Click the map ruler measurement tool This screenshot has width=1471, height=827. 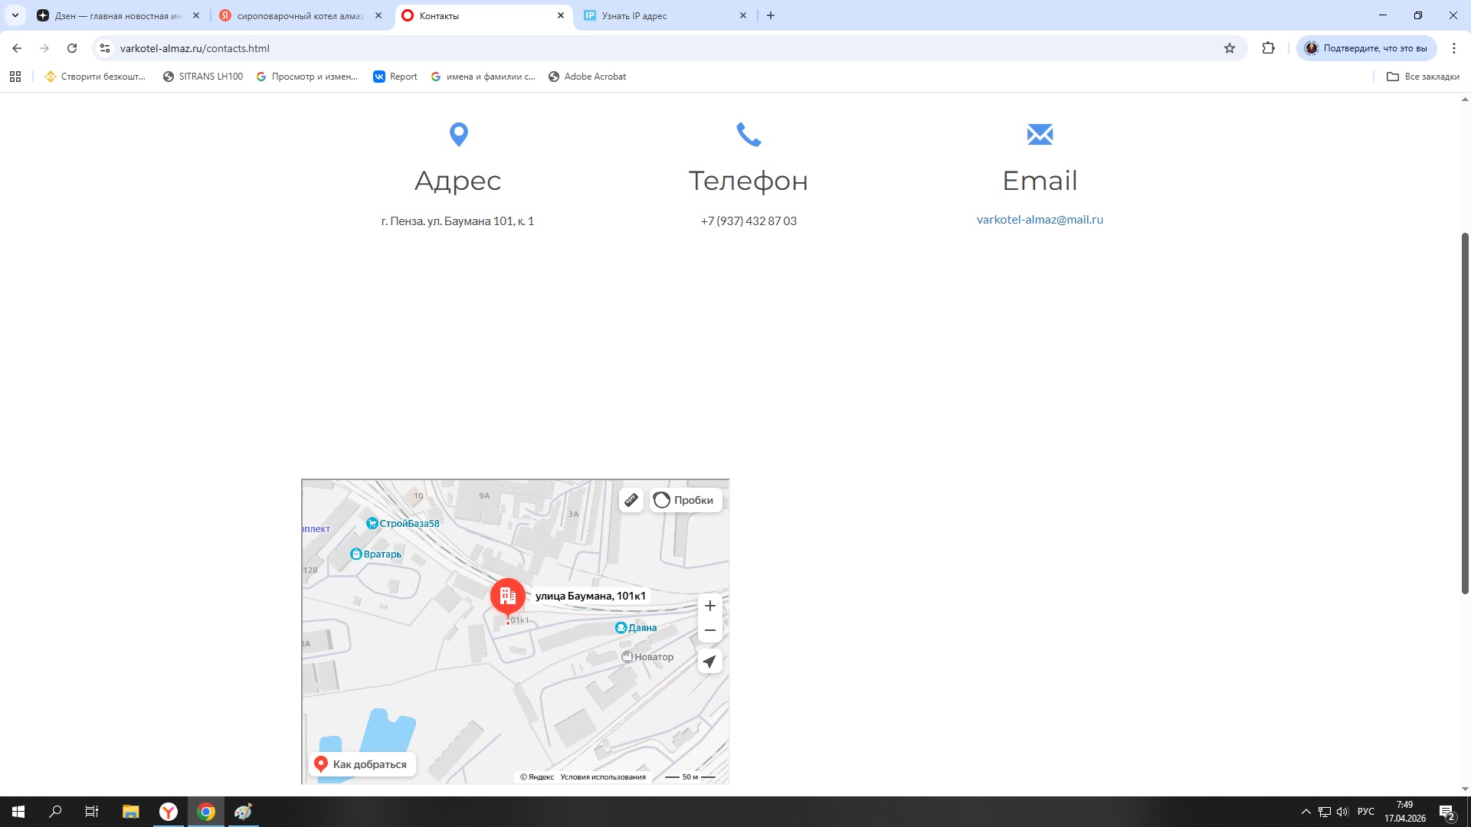tap(631, 500)
